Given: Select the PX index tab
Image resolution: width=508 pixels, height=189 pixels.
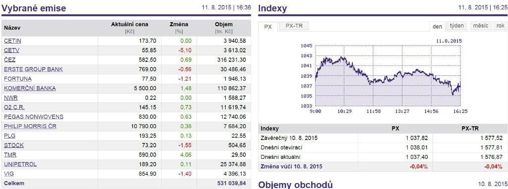Looking at the screenshot, I should coord(268,27).
